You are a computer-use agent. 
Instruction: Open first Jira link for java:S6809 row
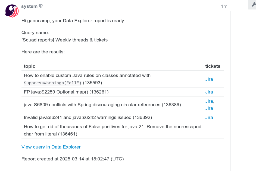pos(209,101)
